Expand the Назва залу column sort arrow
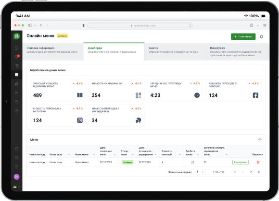The height and width of the screenshot is (201, 279). [69, 154]
